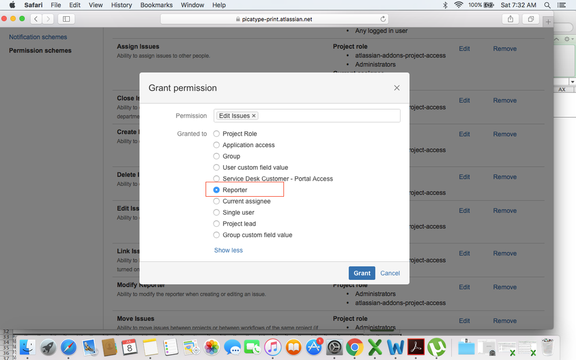Open Microsoft Word from dock
Image resolution: width=576 pixels, height=360 pixels.
click(x=395, y=347)
